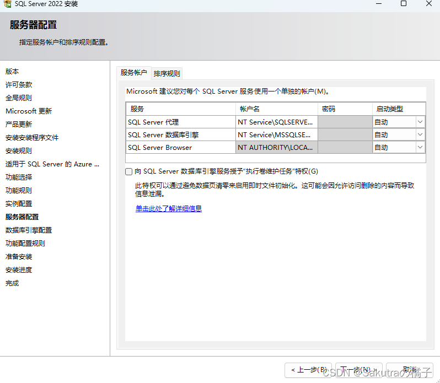Maximize the SQL Server 2022 setup window
Image resolution: width=440 pixels, height=383 pixels.
click(x=404, y=4)
